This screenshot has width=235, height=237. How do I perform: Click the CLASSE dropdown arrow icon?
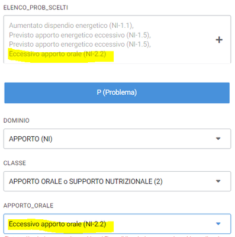[218, 181]
